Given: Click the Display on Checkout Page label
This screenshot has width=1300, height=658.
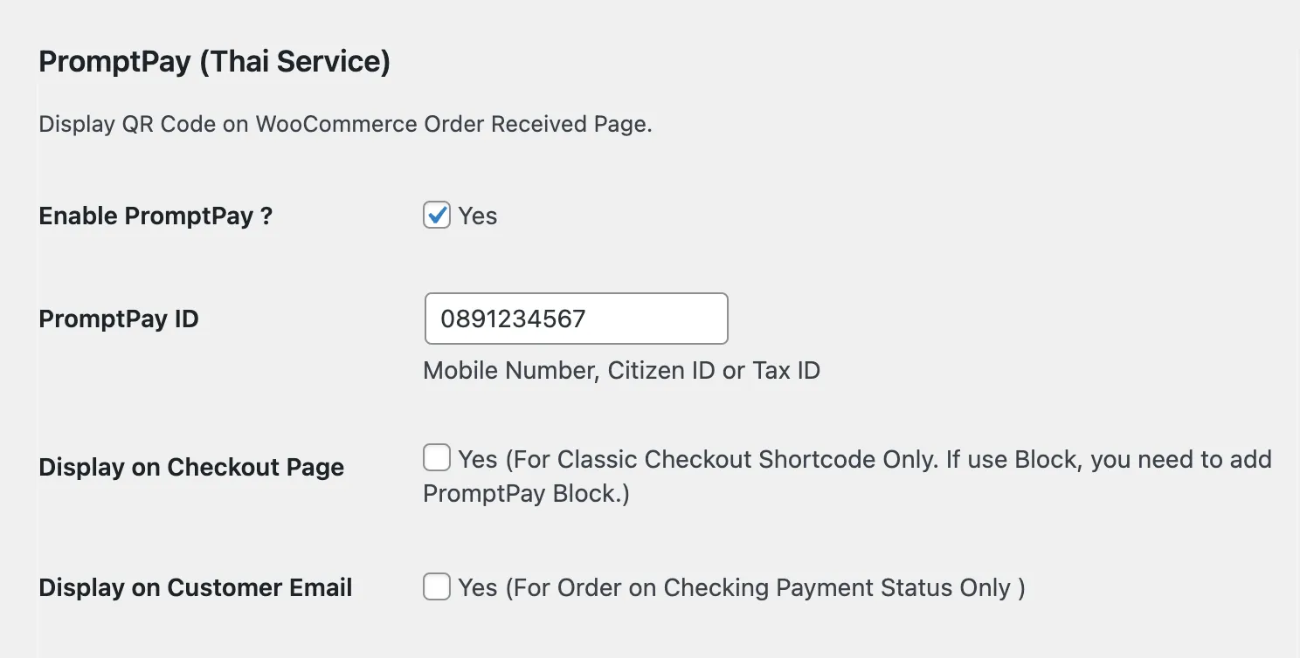Looking at the screenshot, I should [190, 467].
